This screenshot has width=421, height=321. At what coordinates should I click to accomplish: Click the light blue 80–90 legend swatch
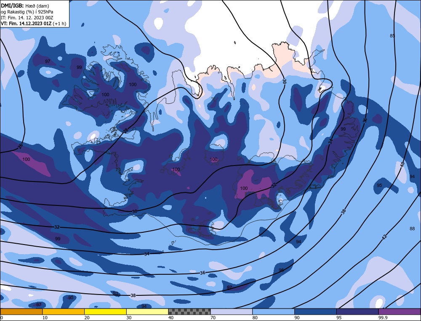click(274, 312)
